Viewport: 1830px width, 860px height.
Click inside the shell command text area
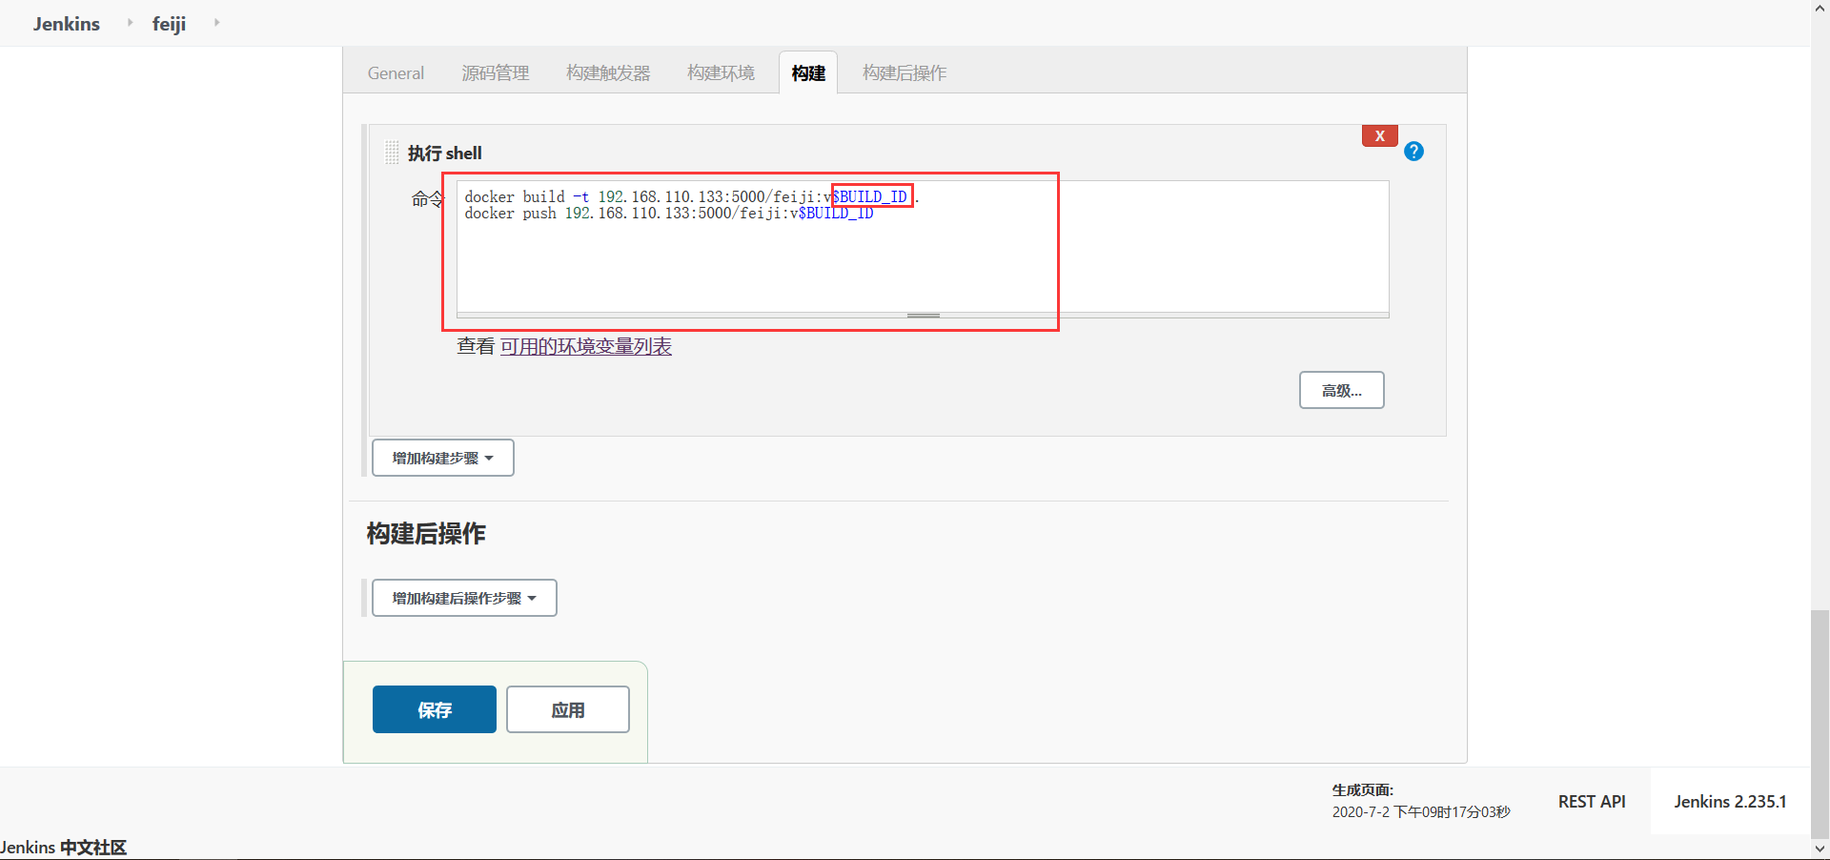pyautogui.click(x=923, y=246)
